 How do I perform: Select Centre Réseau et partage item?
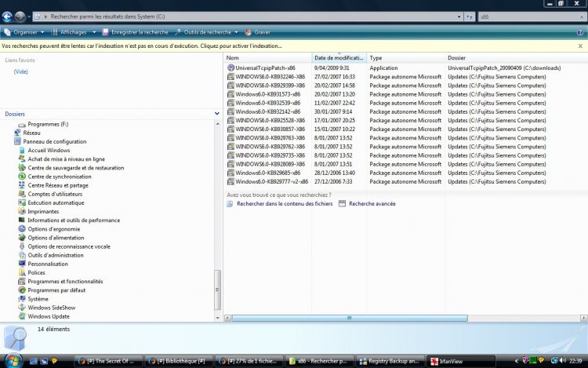point(58,185)
